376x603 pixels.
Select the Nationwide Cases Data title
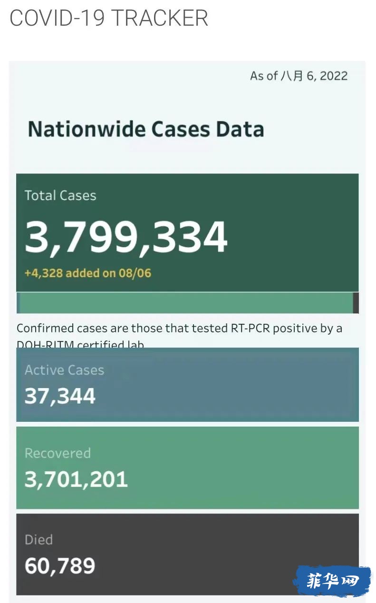coord(146,129)
